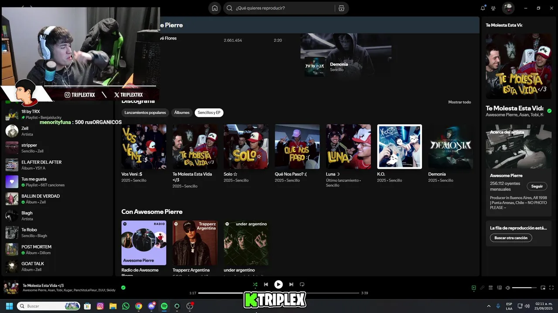Open '18 by TRX' playlist in library
558x313 pixels.
click(57, 114)
